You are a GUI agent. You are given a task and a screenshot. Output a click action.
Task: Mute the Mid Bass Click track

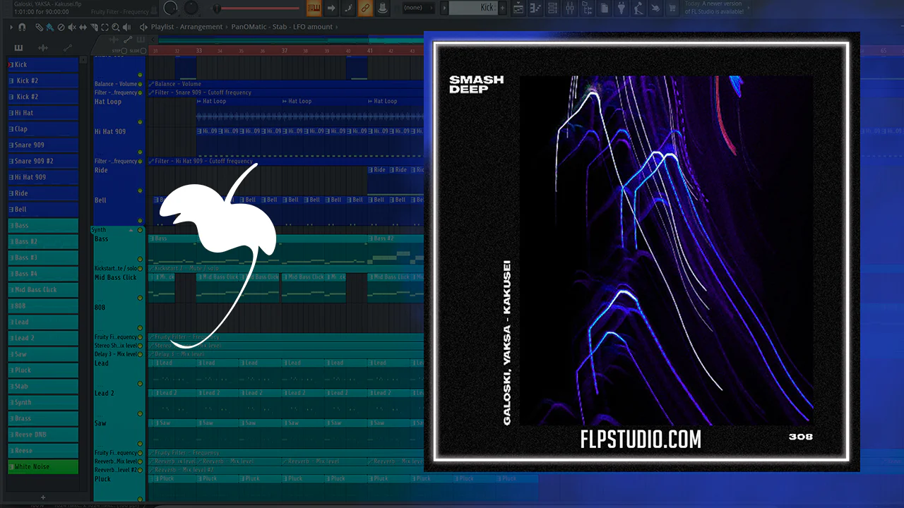tap(141, 298)
